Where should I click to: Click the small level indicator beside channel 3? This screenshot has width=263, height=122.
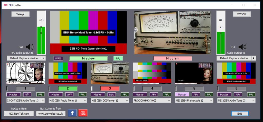[92, 88]
